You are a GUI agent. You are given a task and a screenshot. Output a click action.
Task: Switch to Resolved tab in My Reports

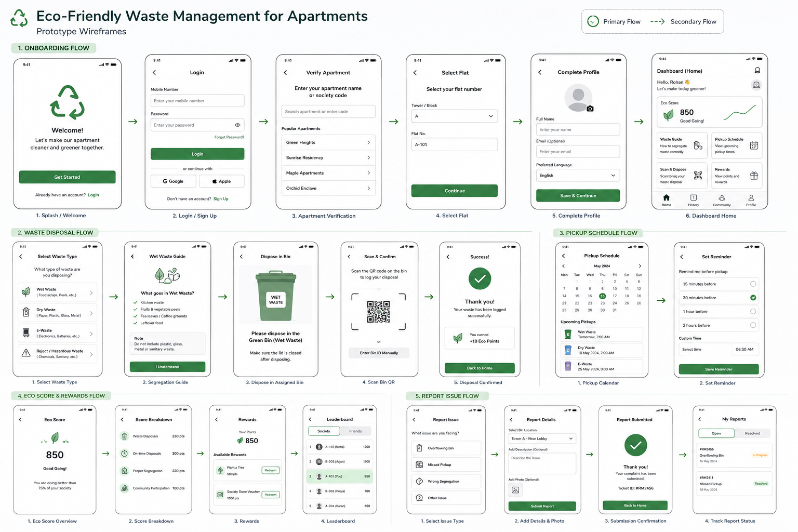point(752,433)
